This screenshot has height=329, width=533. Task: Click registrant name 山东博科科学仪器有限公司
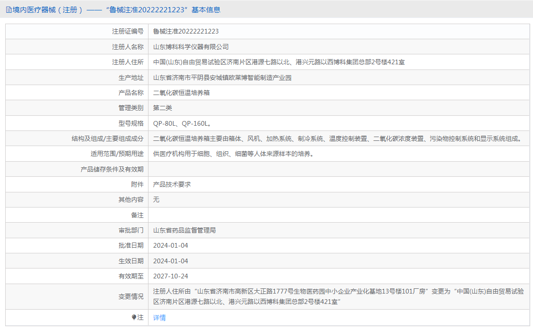(x=191, y=47)
